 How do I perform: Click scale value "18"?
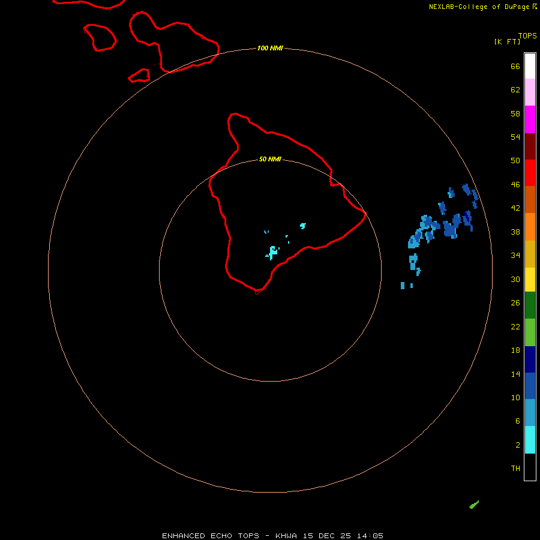pyautogui.click(x=515, y=350)
